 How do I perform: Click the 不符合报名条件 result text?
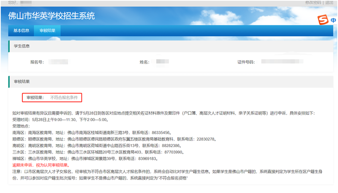point(64,98)
